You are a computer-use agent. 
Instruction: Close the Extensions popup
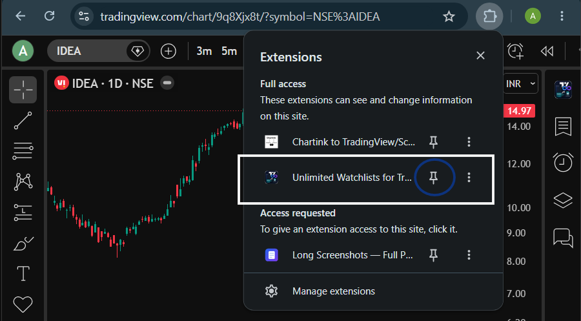(x=480, y=56)
